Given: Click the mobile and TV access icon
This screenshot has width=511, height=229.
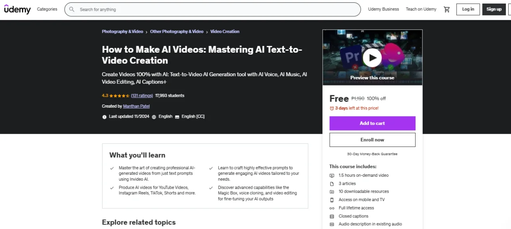Looking at the screenshot, I should pyautogui.click(x=332, y=200).
